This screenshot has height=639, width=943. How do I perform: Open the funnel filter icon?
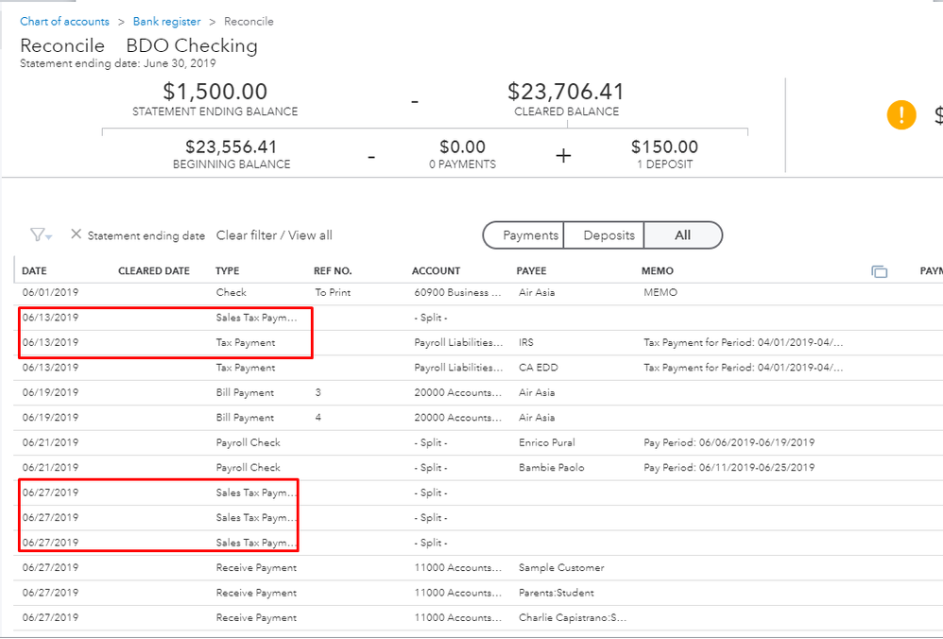(37, 235)
